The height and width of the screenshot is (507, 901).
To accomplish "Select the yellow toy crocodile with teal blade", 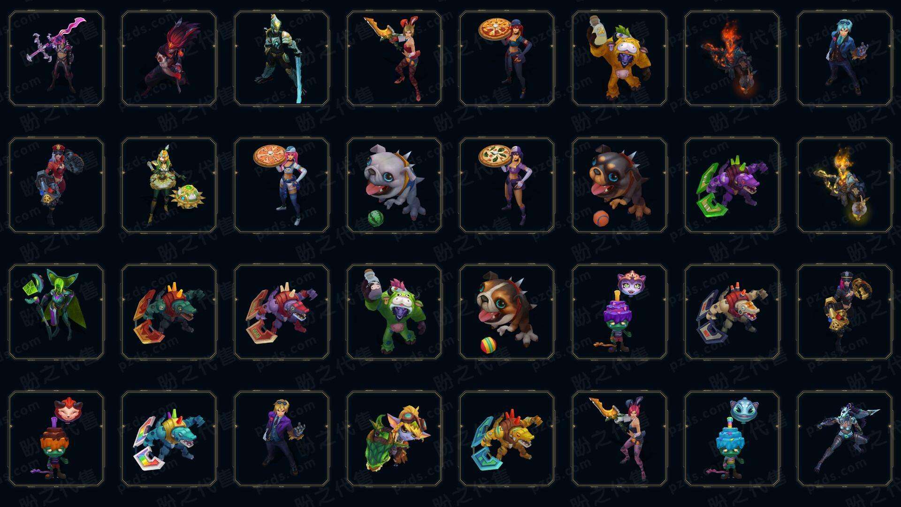I will pos(507,438).
